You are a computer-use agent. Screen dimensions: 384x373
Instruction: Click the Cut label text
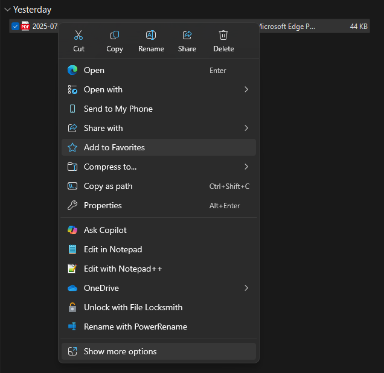click(x=79, y=49)
